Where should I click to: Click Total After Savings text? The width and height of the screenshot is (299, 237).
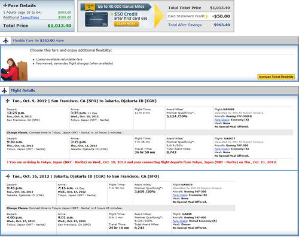pos(185,25)
